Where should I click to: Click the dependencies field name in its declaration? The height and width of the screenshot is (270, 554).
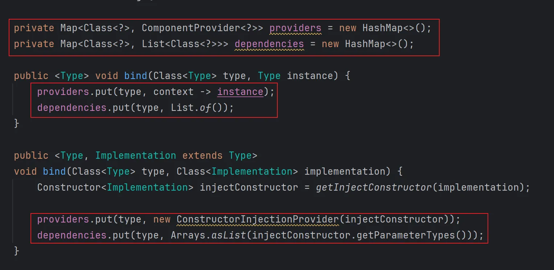click(x=269, y=44)
